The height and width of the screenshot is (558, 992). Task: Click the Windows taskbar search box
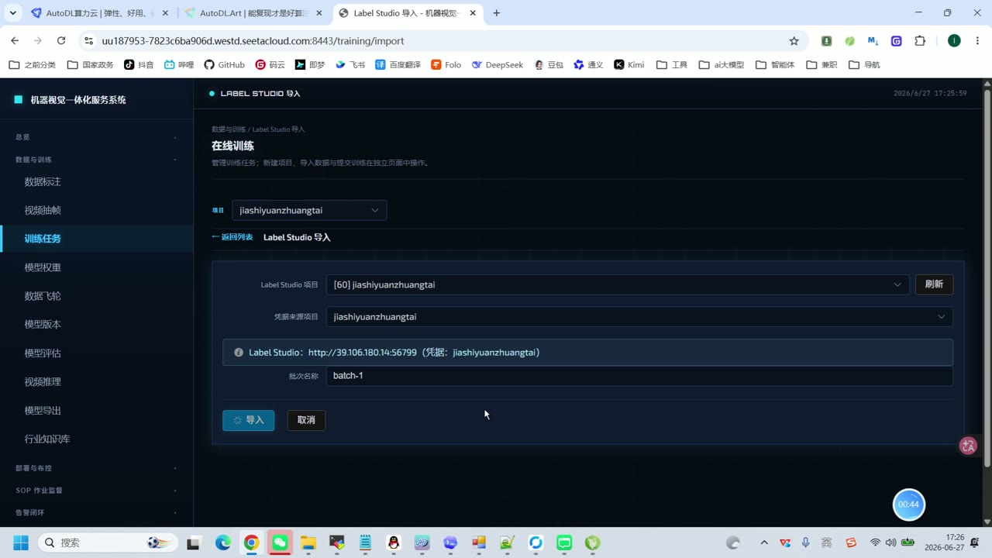point(106,542)
